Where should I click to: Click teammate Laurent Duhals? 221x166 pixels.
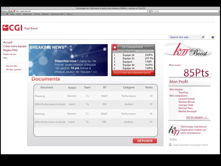click(187, 99)
